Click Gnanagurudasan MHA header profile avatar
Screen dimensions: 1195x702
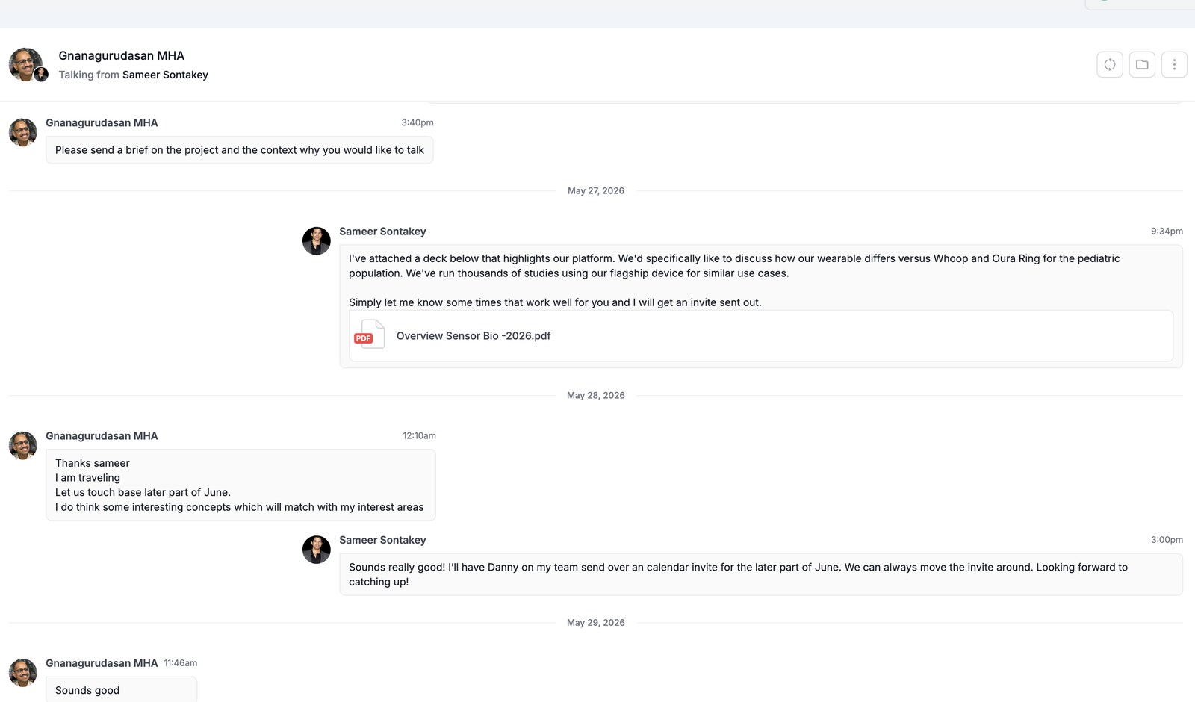26,64
